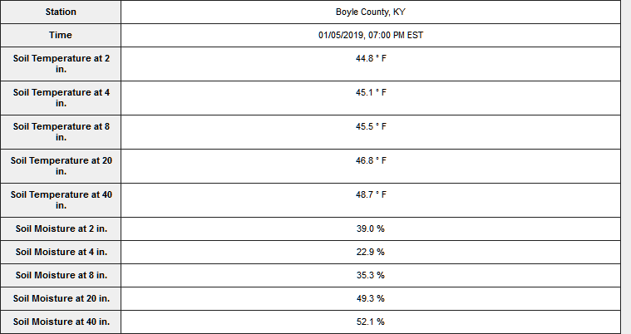This screenshot has height=334, width=631.
Task: Select the 48.7 °F temperature value
Action: point(371,195)
